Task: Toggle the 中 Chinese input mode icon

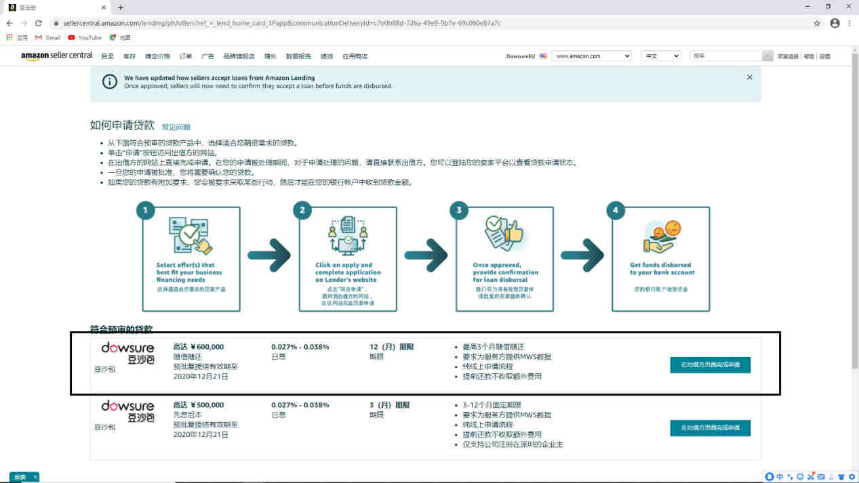Action: coord(780,477)
